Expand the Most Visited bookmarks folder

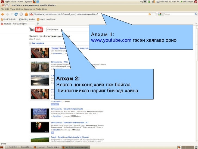(x=9, y=19)
